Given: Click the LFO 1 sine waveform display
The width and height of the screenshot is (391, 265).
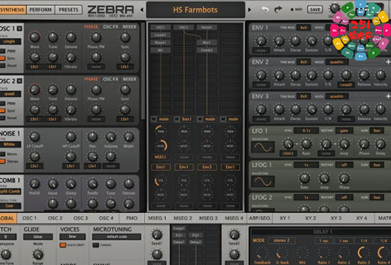Looking at the screenshot, I should (263, 147).
